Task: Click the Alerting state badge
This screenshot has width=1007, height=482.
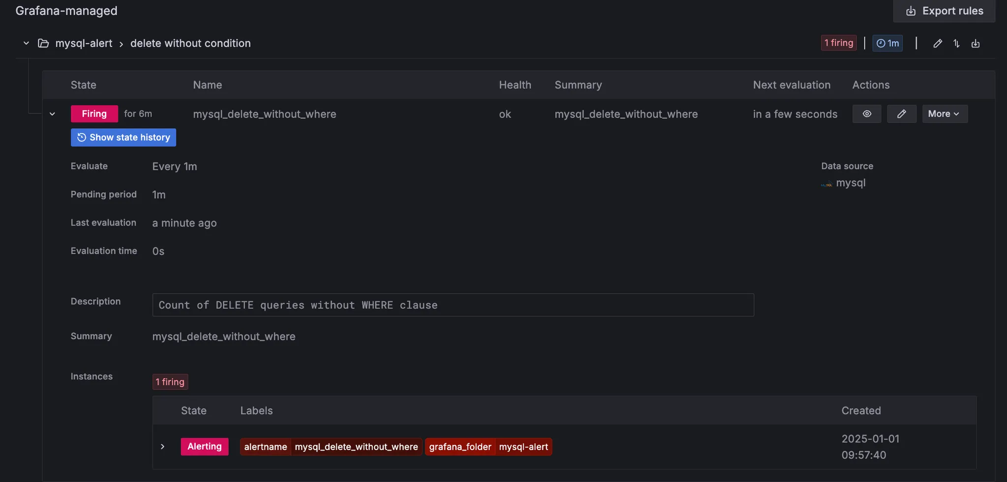Action: pyautogui.click(x=205, y=446)
